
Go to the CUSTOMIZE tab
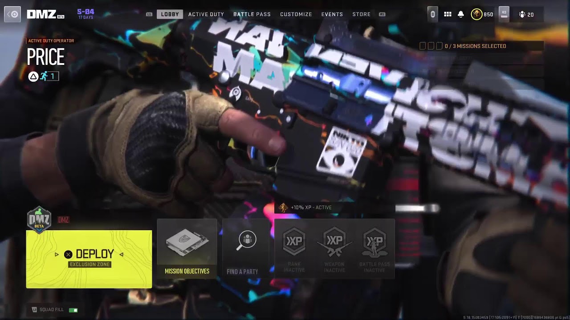click(x=296, y=14)
